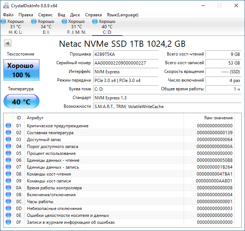The width and height of the screenshot is (245, 231).
Task: Click the disk title Netac NVMe SSD 1TB
Action: [x=122, y=44]
